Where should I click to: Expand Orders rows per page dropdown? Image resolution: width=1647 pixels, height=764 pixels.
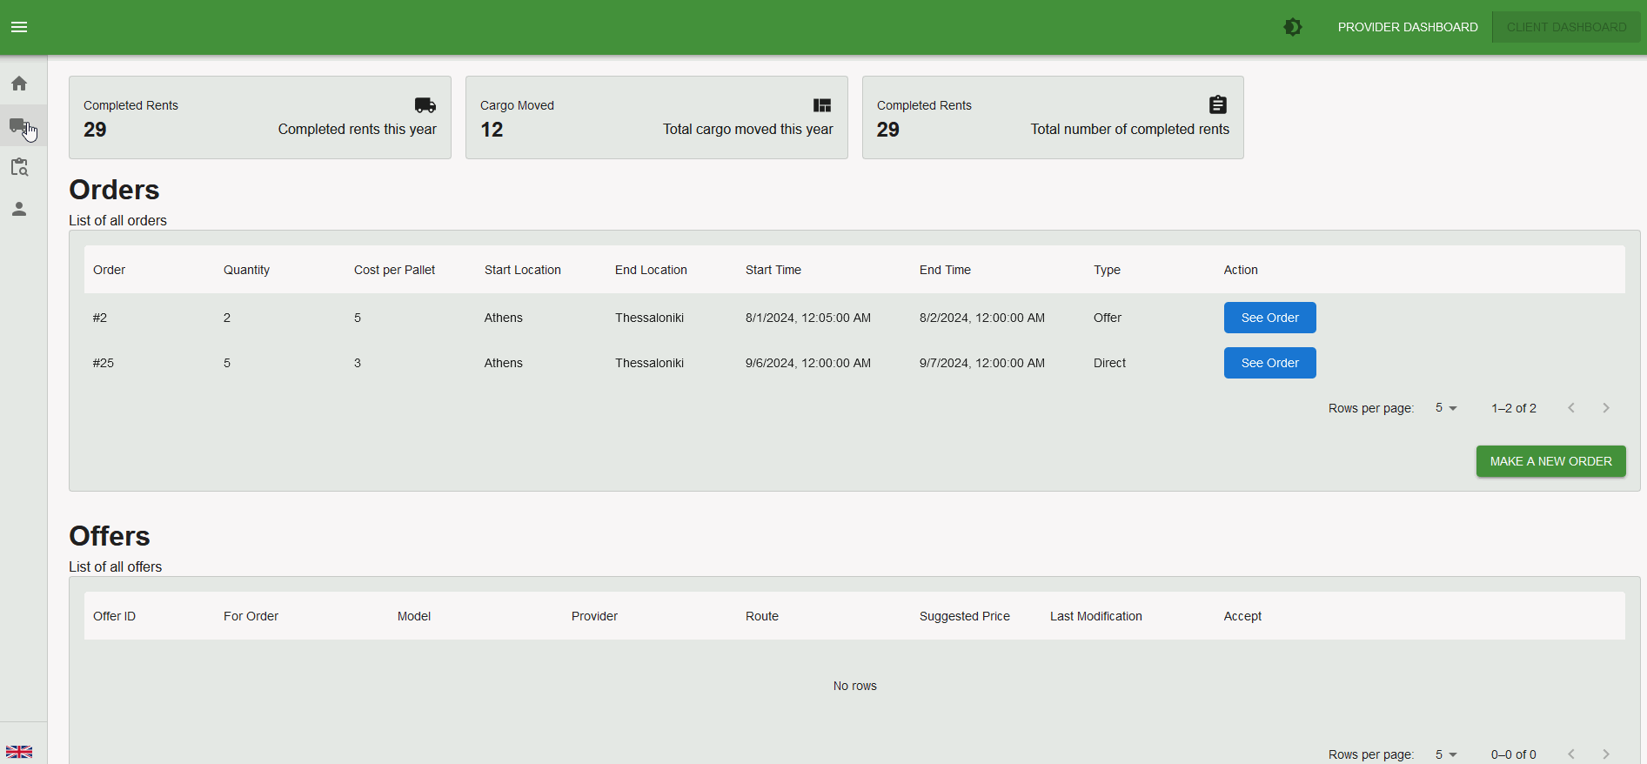pos(1446,408)
